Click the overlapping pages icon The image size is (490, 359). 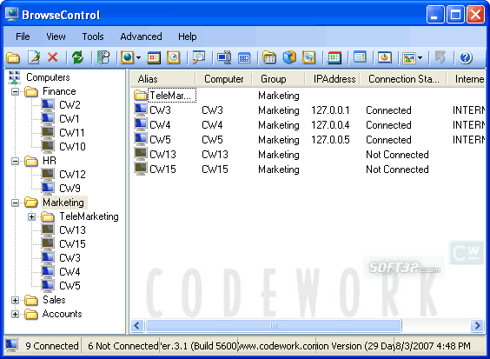click(x=309, y=58)
